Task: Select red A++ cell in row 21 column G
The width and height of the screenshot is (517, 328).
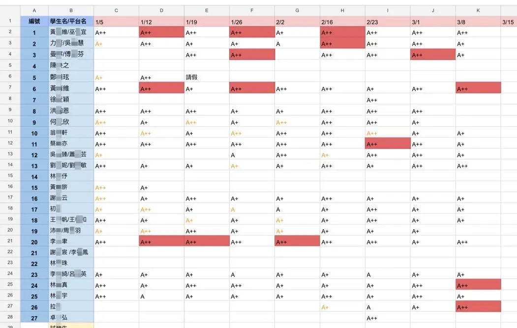Action: [297, 241]
